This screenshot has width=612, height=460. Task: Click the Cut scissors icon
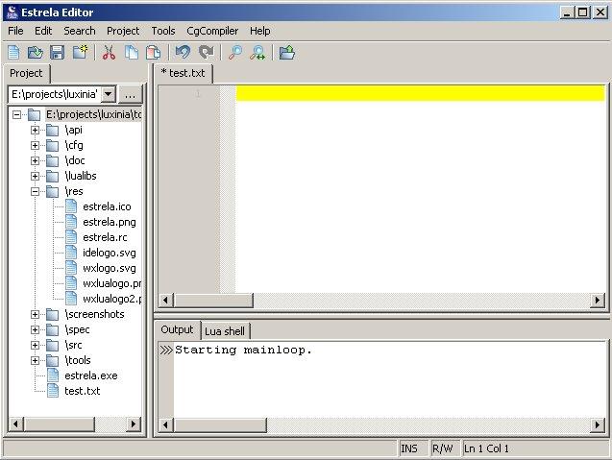point(109,52)
